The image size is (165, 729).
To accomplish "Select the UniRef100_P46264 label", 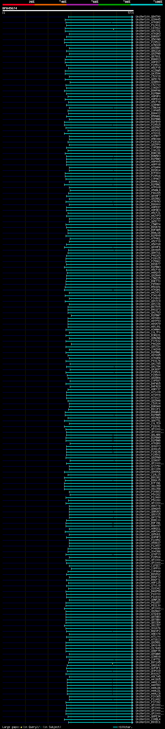I will pos(148,344).
